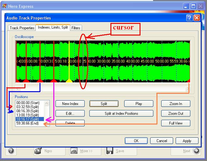Zoom Out of the oscilloscope
Viewport: 207px width, 161px height.
click(176, 114)
